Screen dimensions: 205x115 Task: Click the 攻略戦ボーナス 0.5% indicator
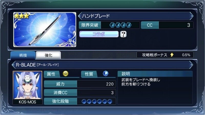[x=165, y=55]
